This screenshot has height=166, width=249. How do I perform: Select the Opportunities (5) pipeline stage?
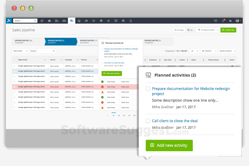pyautogui.click(x=157, y=41)
